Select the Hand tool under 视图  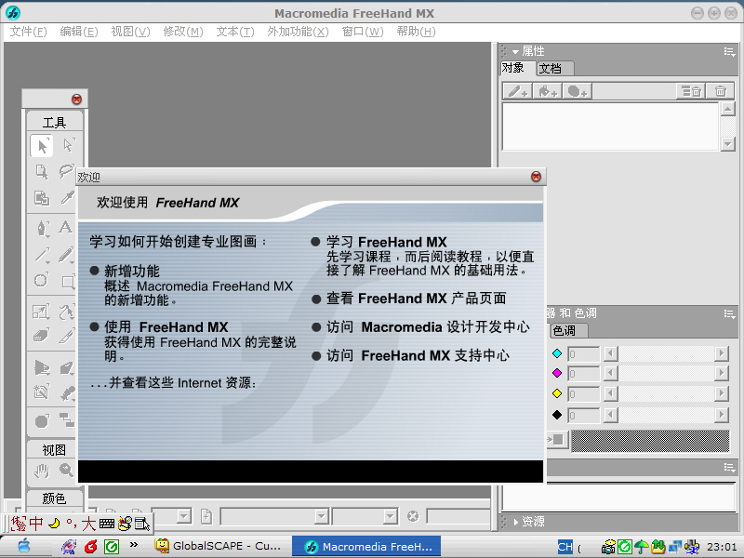pos(42,472)
